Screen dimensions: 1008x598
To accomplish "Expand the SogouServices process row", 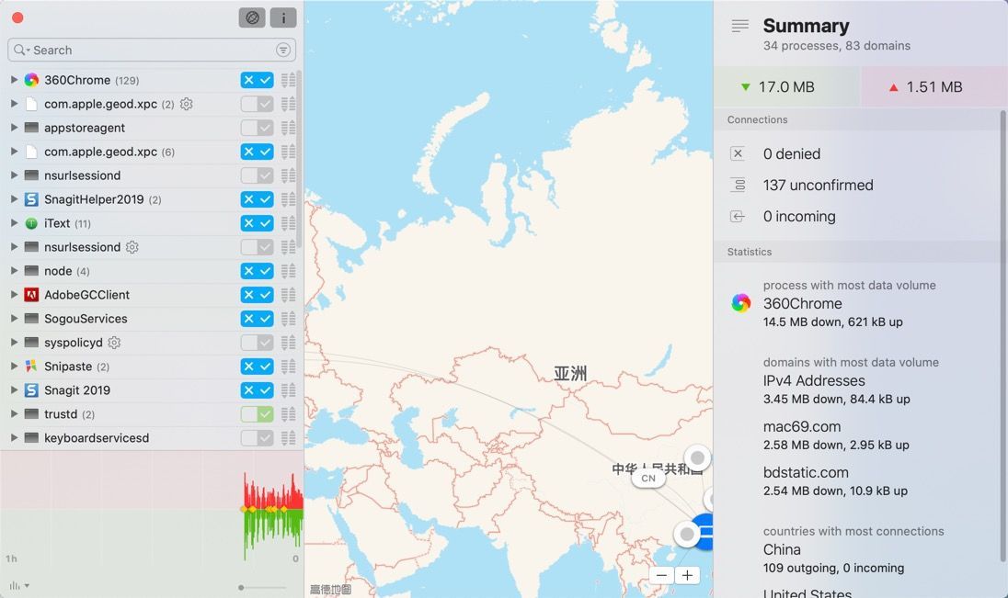I will [14, 318].
